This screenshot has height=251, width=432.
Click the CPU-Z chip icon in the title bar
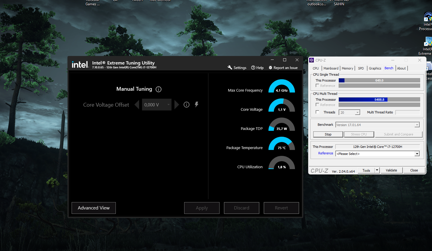point(311,60)
